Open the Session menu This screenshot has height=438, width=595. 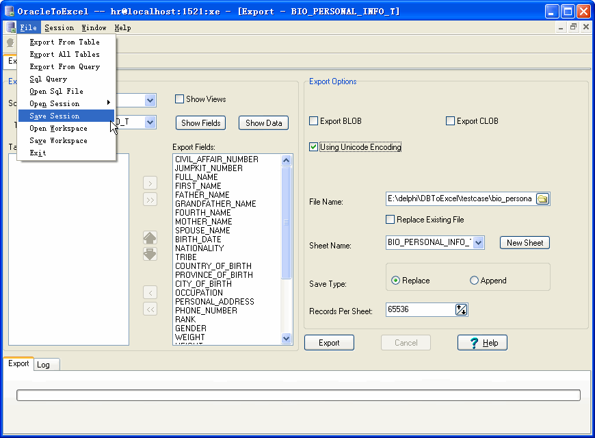(x=59, y=28)
